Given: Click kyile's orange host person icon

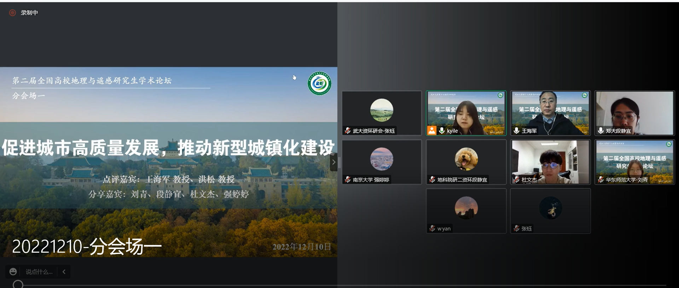Looking at the screenshot, I should 432,131.
